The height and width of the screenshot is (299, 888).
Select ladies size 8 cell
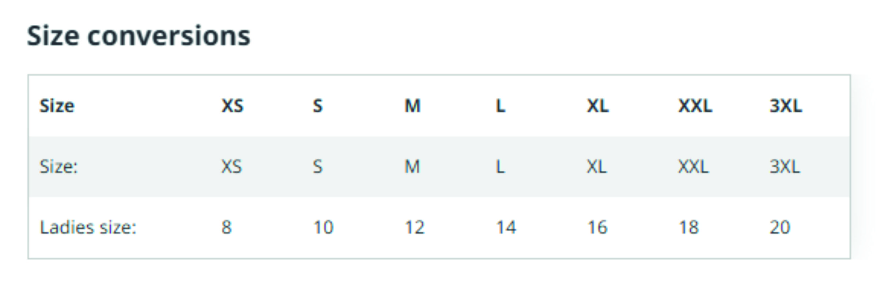[227, 227]
